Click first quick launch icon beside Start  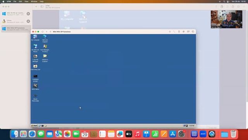click(40, 126)
